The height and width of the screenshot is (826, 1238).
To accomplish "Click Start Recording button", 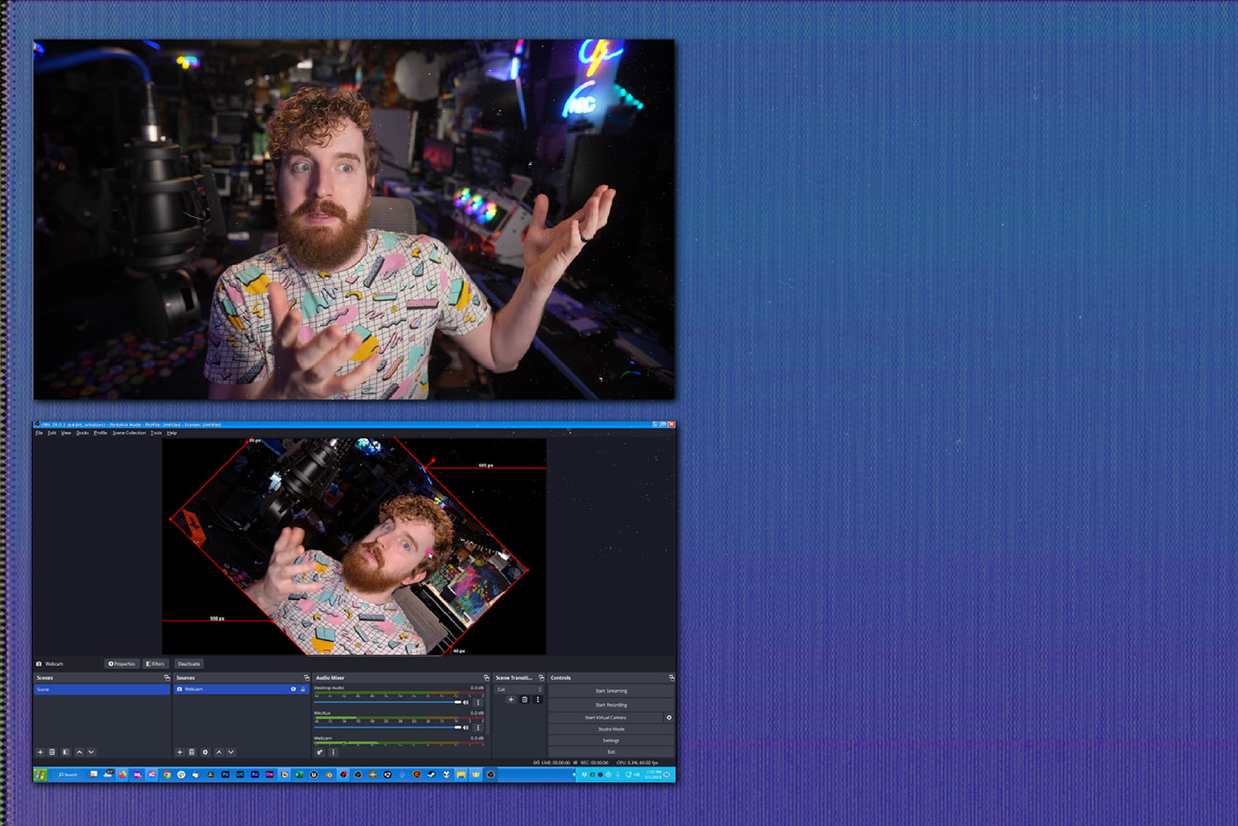I will click(611, 705).
